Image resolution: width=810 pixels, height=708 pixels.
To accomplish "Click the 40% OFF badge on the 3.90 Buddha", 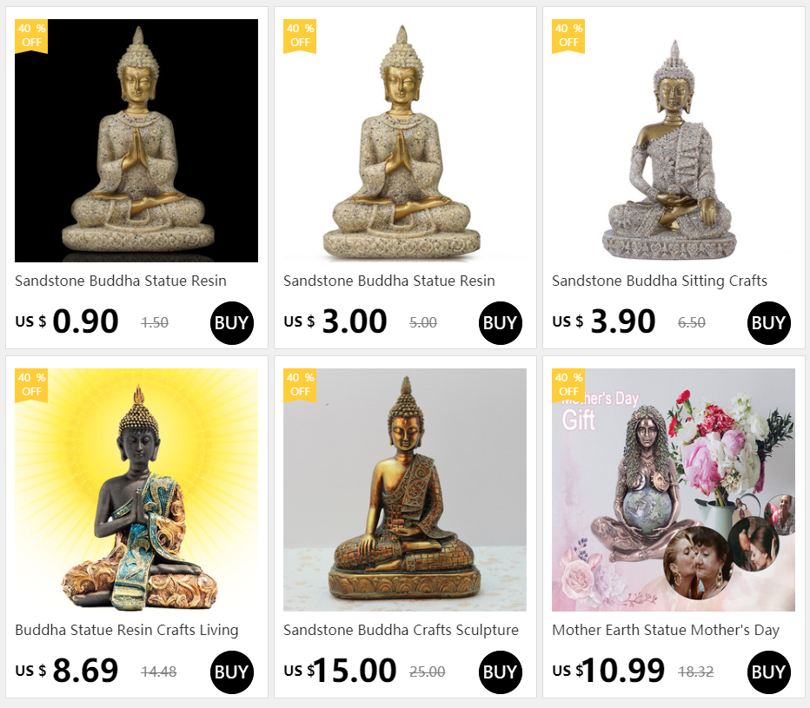I will 568,36.
